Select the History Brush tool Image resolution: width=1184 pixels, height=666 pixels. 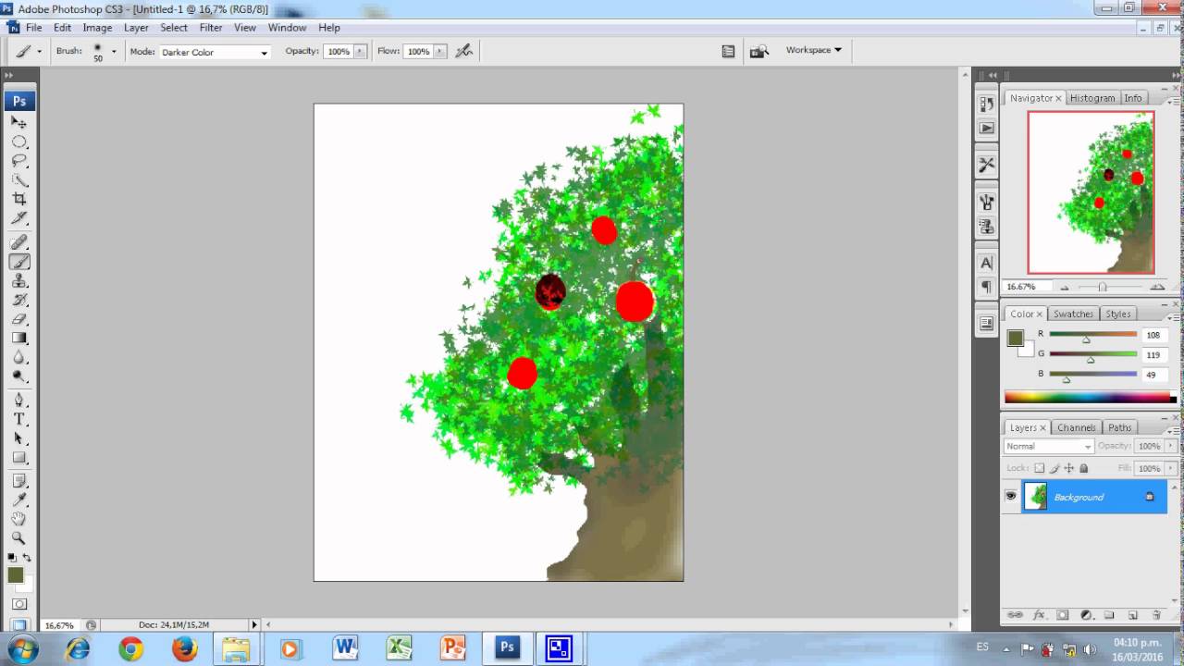pos(19,300)
